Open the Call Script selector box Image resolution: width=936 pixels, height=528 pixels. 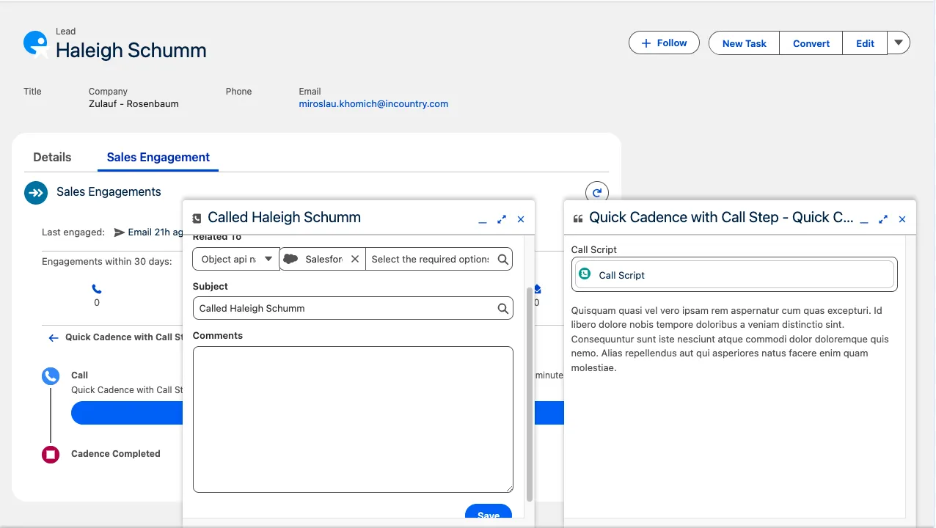734,275
